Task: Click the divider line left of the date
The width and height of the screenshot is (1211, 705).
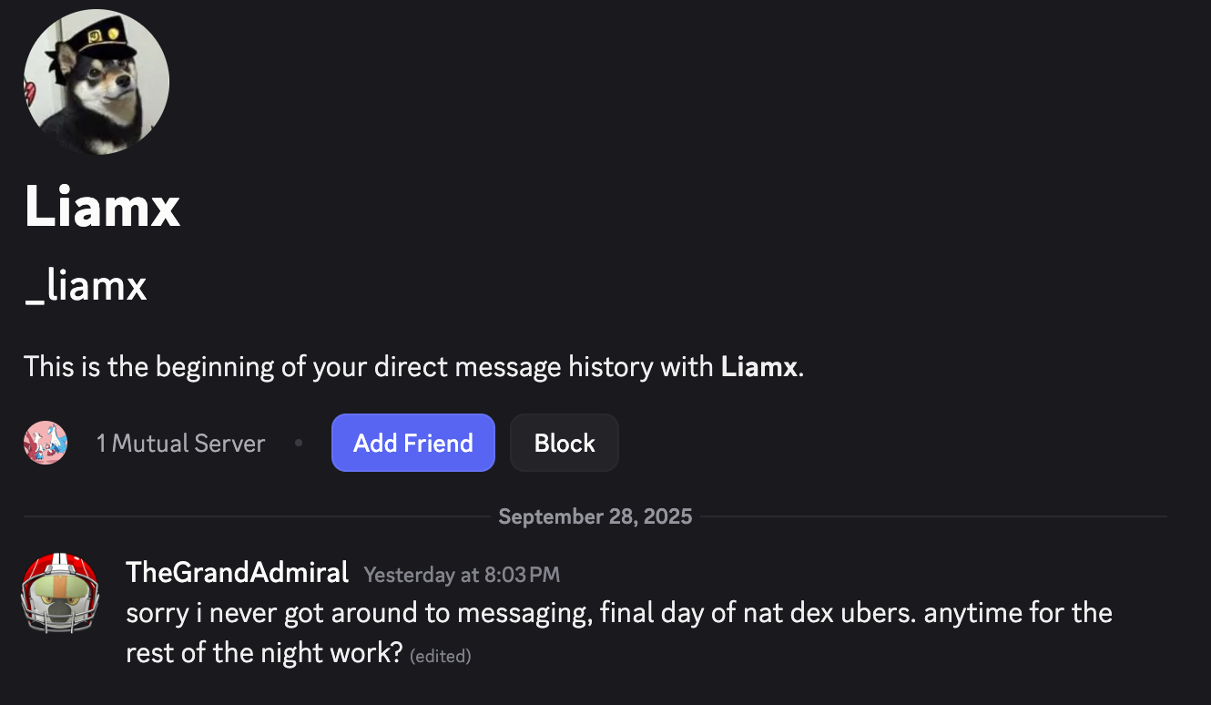Action: click(x=255, y=516)
